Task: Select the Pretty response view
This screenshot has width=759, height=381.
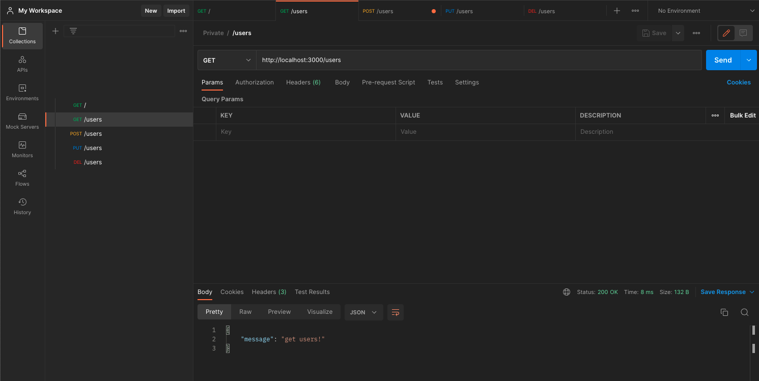Action: (214, 312)
